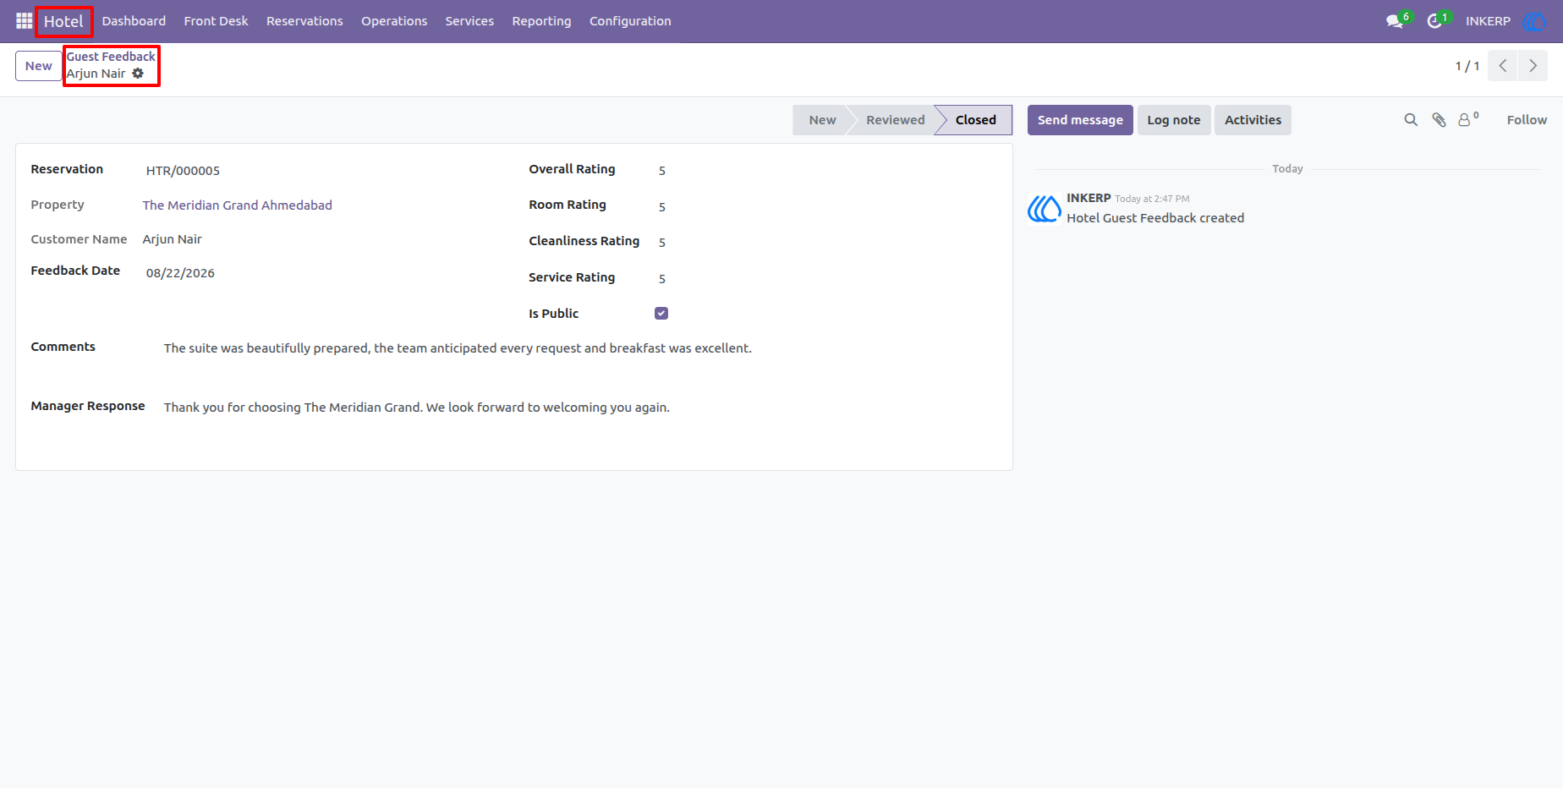
Task: Open The Meridian Grand Ahmedabad property link
Action: pos(237,205)
